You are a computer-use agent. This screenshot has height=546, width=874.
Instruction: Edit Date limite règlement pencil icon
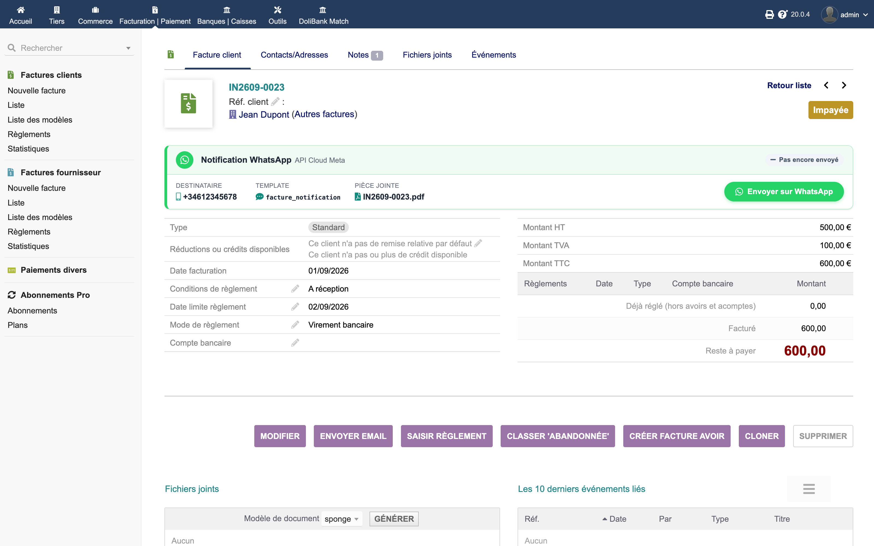[295, 307]
